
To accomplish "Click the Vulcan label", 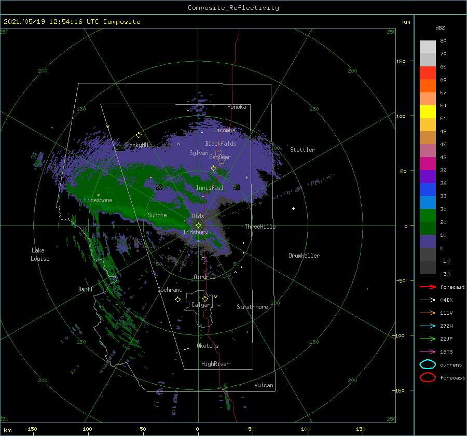I will pos(264,385).
